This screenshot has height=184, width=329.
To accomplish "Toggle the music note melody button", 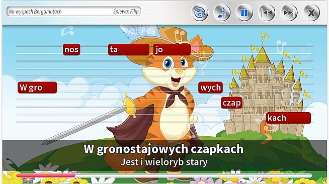I will (x=222, y=13).
